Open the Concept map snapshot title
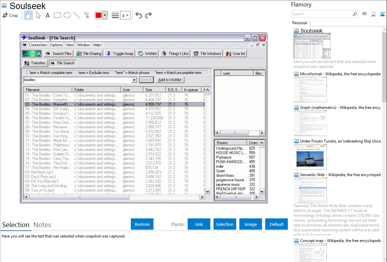 [x=340, y=240]
